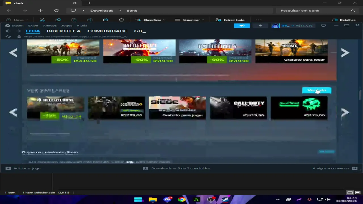Show next franchise games with right arrow

(345, 52)
